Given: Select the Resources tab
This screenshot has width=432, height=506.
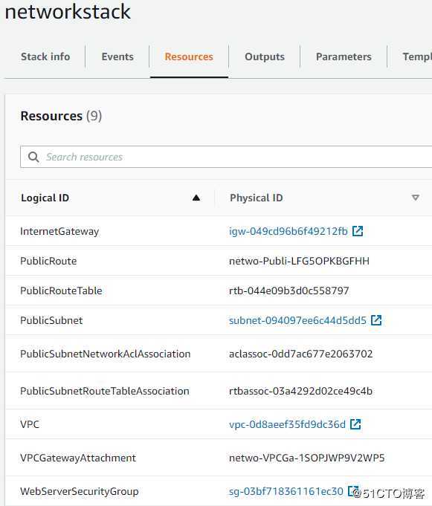Looking at the screenshot, I should [x=189, y=56].
